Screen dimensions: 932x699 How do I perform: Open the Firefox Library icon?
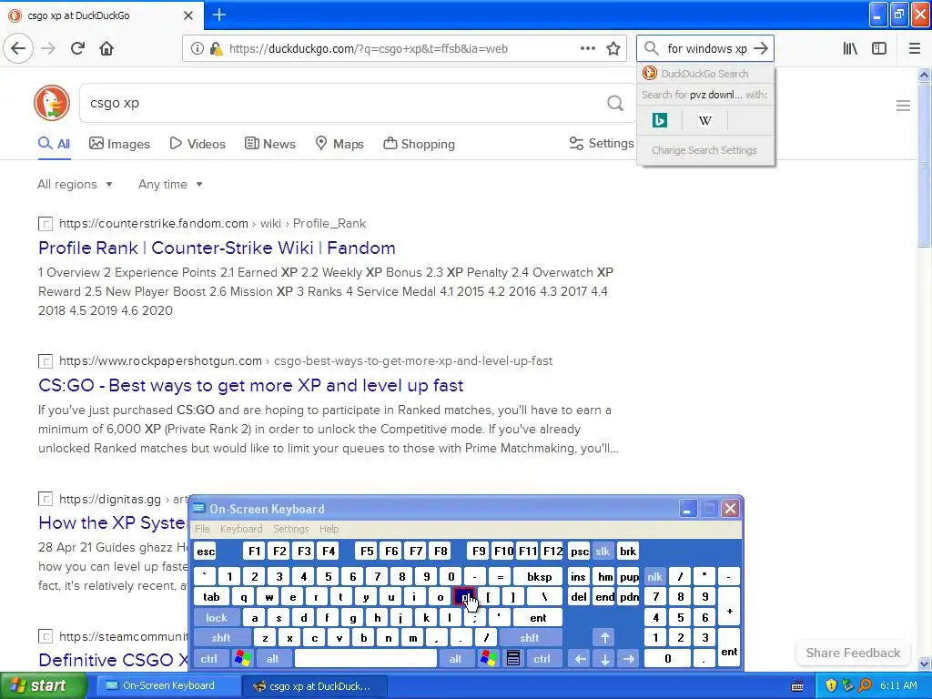[850, 49]
